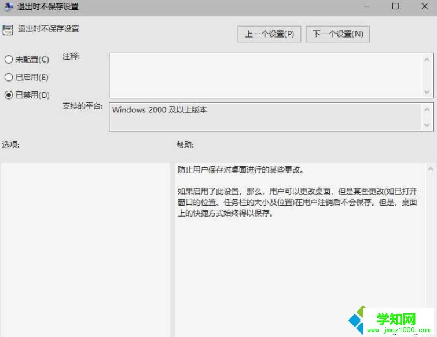This screenshot has height=337, width=437.
Task: Close the 退出时不保存设置 window
Action: click(x=424, y=6)
